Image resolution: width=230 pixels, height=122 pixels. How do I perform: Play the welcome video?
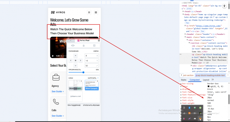[53, 56]
